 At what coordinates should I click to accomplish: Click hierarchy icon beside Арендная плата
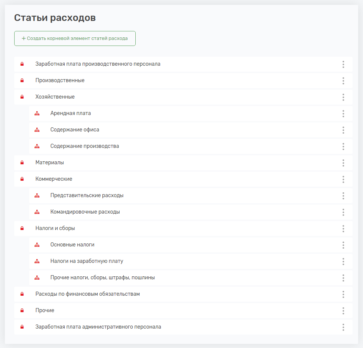37,114
